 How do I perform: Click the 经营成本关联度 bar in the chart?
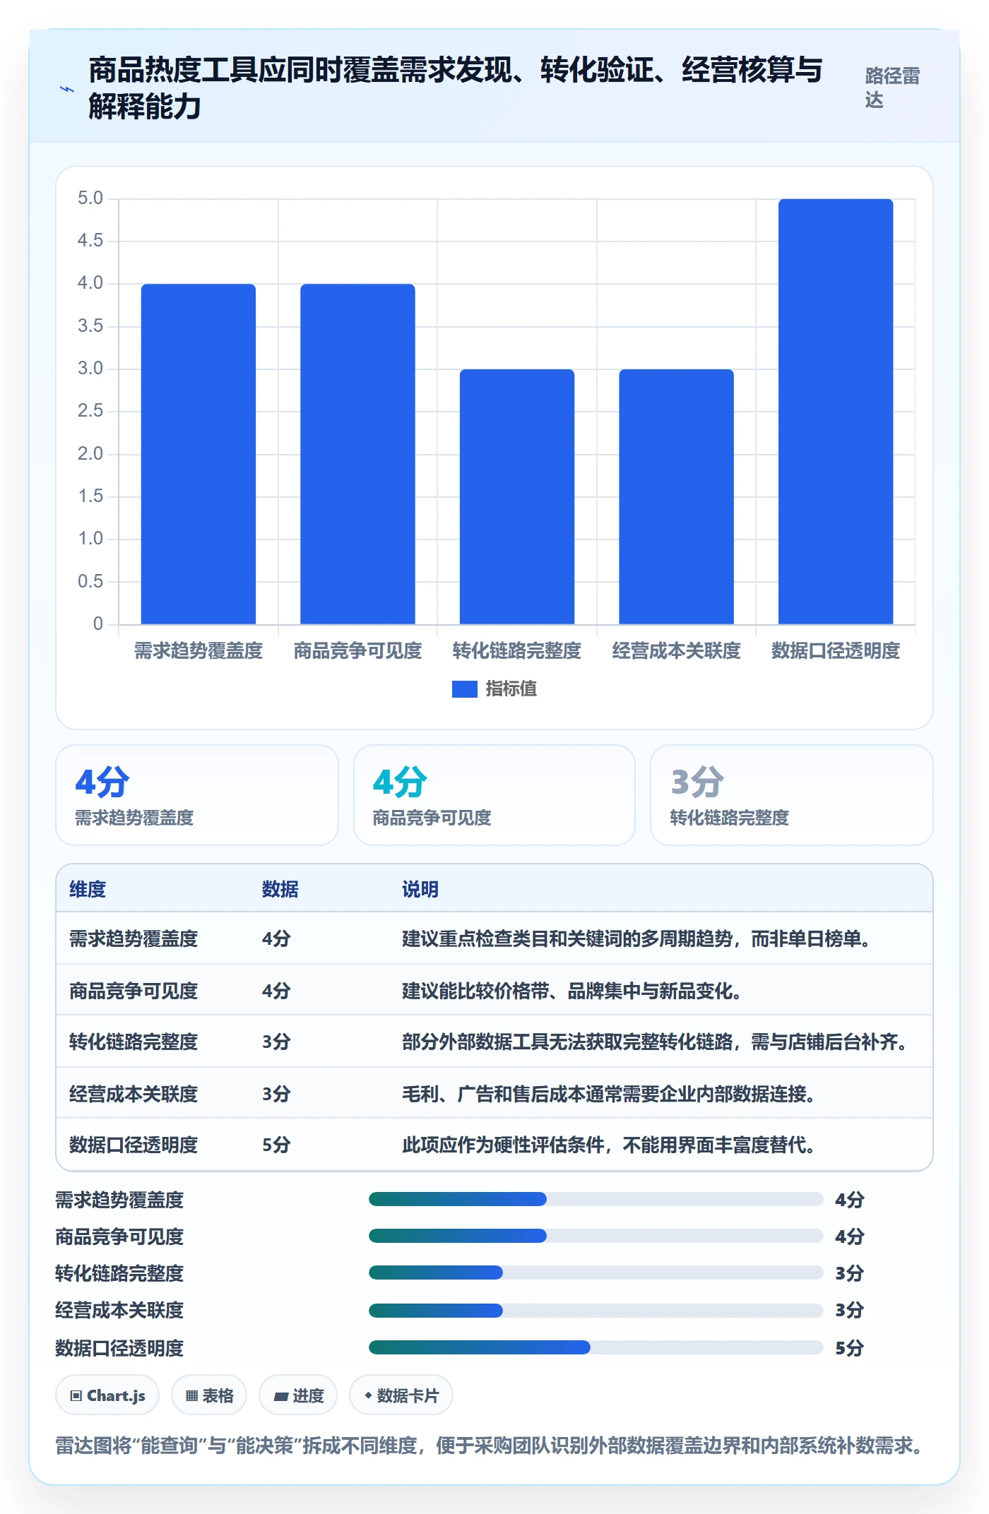[676, 496]
